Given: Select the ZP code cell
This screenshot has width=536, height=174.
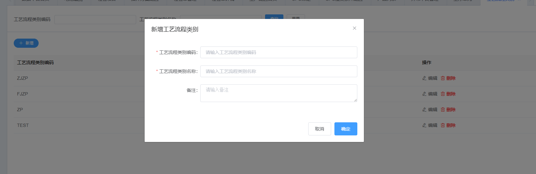Looking at the screenshot, I should (20, 110).
